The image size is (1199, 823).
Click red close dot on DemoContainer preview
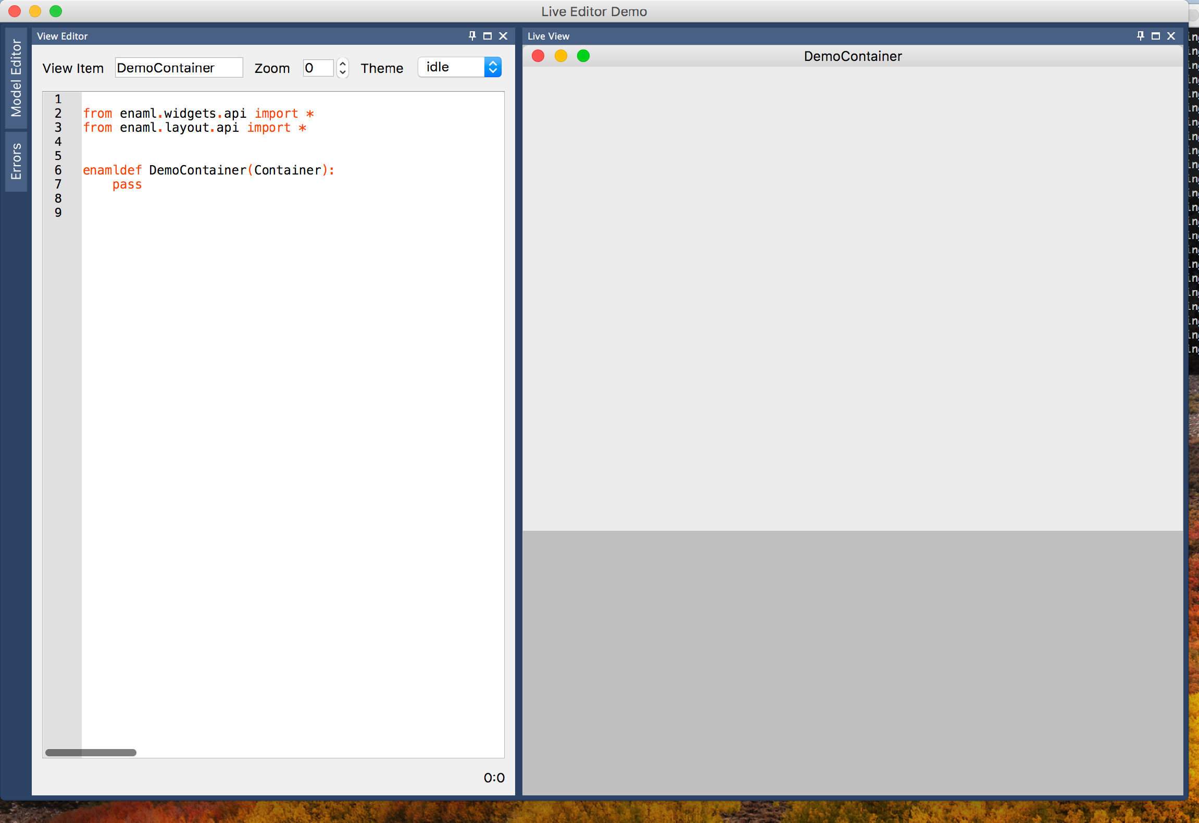[x=538, y=56]
